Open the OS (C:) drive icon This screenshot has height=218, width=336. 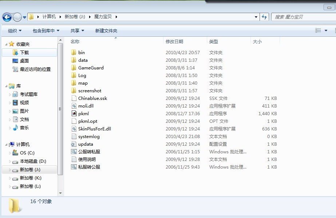tap(15, 153)
